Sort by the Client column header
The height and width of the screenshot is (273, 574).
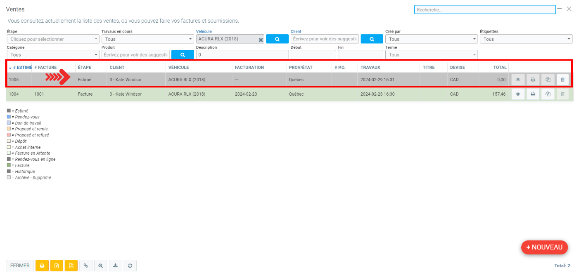point(117,67)
